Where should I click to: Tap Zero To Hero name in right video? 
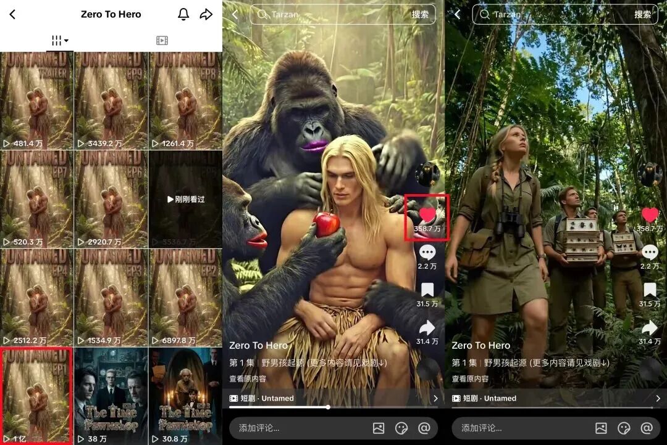click(481, 346)
